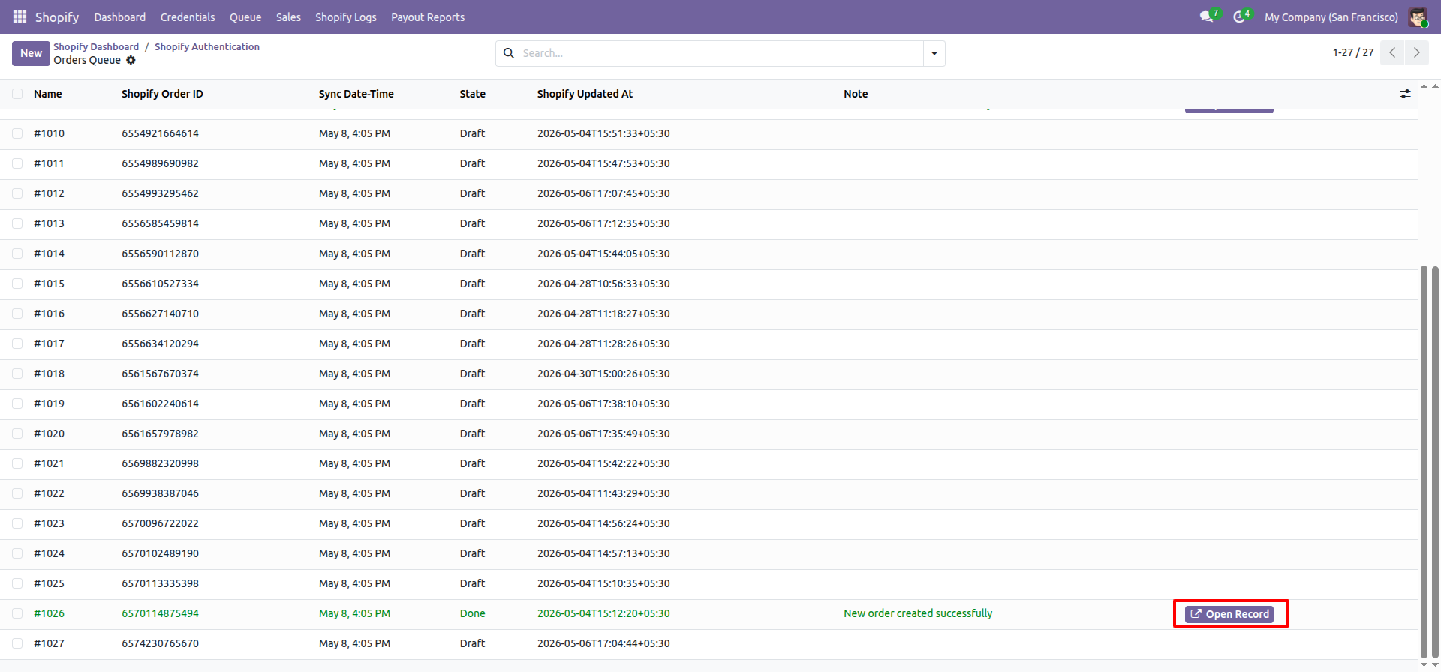Open the Queue menu
1441x672 pixels.
point(245,17)
